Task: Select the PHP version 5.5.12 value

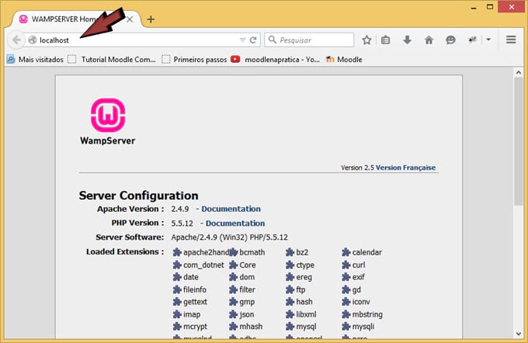Action: pyautogui.click(x=182, y=223)
